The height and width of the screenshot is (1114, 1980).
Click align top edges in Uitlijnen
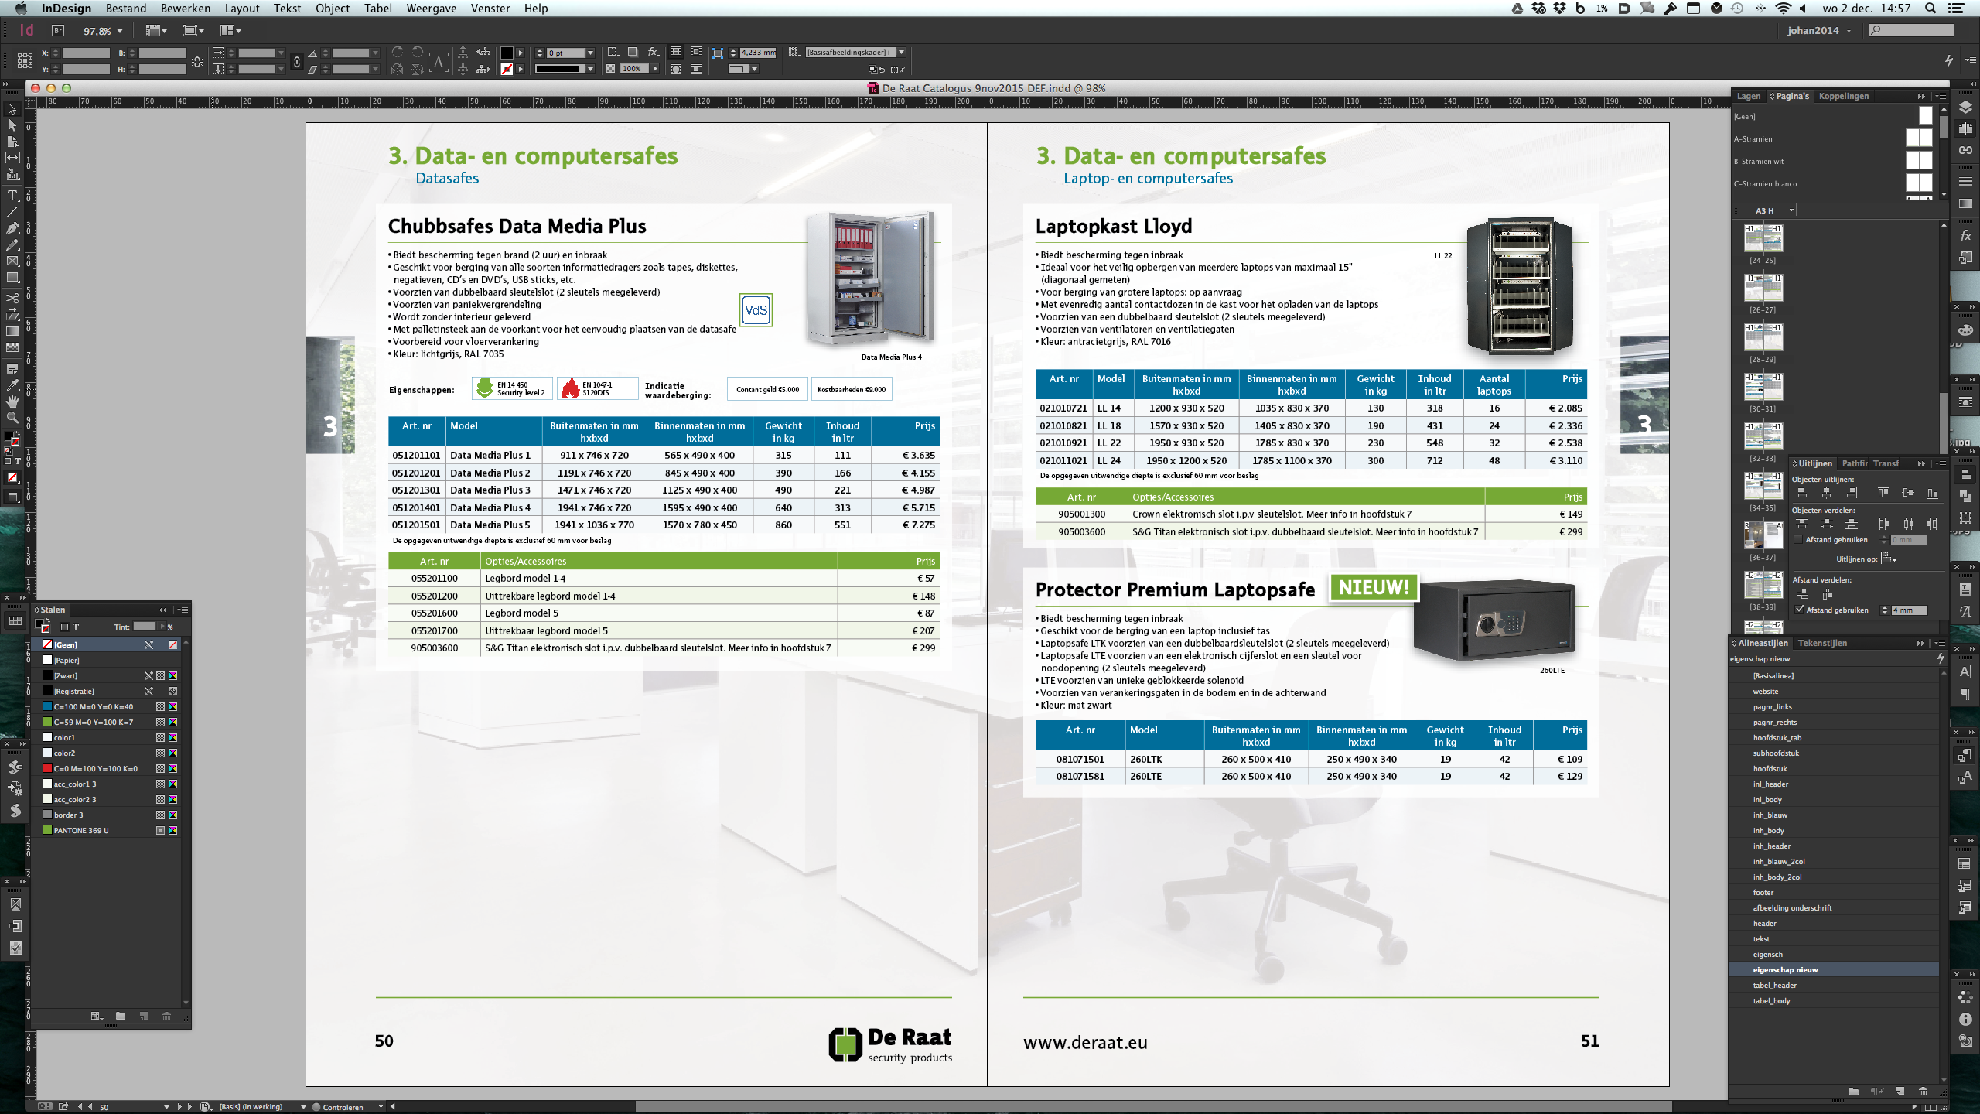pos(1883,494)
